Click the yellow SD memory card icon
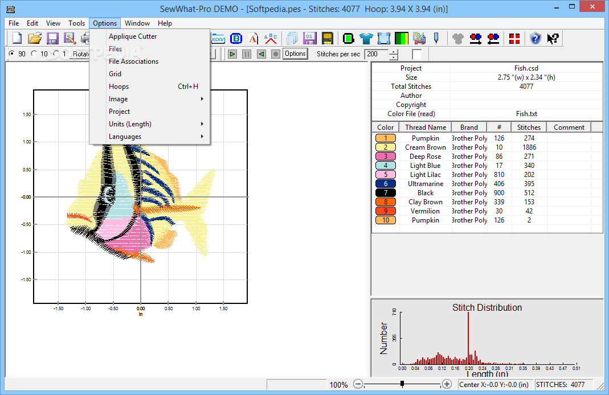 tap(328, 38)
